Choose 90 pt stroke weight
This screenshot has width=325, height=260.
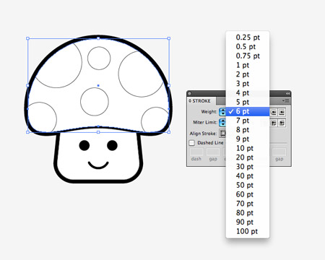[x=248, y=222]
